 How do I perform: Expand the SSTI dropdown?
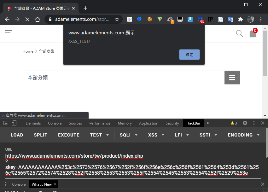click(208, 135)
